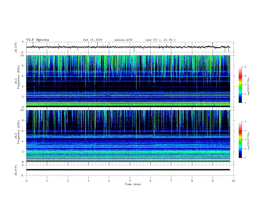Viewport: 263px width, 203px height.
Task: Click the '-3' label on ch.1 colorbar
Action: coord(245,67)
